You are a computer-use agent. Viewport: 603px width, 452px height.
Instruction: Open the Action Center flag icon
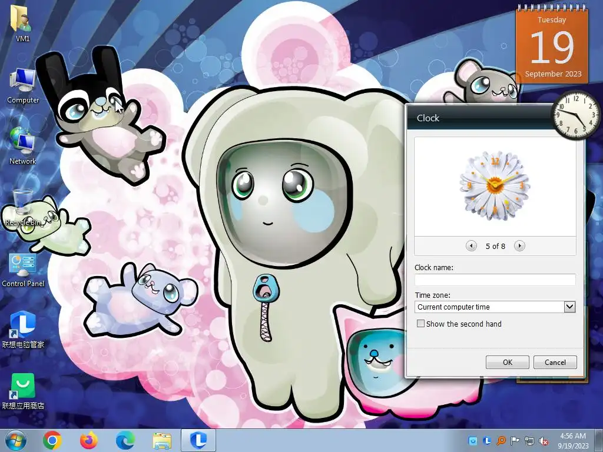[x=515, y=441]
